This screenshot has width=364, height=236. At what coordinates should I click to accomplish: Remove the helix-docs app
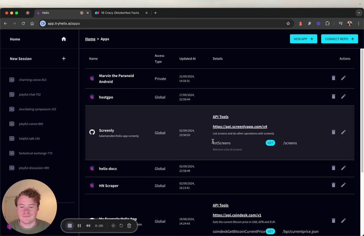tap(333, 168)
